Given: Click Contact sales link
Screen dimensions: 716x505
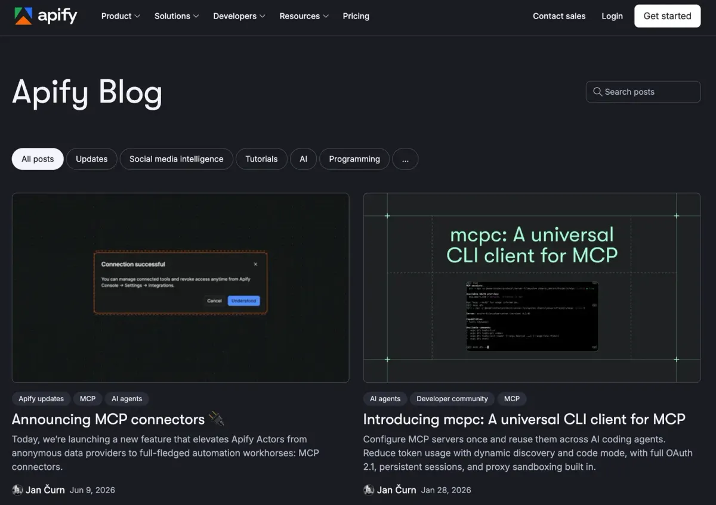Looking at the screenshot, I should pos(559,16).
